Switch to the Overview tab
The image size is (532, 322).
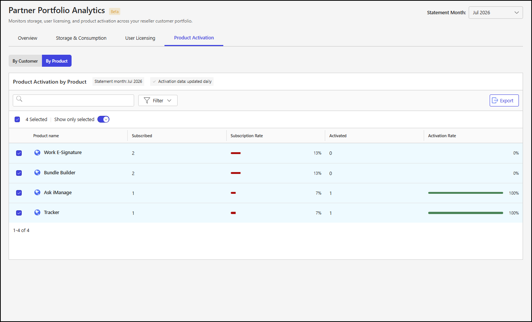[x=28, y=38]
